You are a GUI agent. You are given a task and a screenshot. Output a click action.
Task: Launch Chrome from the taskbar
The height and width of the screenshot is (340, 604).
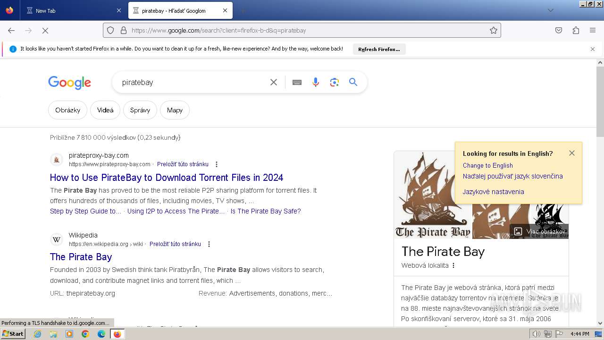point(85,334)
